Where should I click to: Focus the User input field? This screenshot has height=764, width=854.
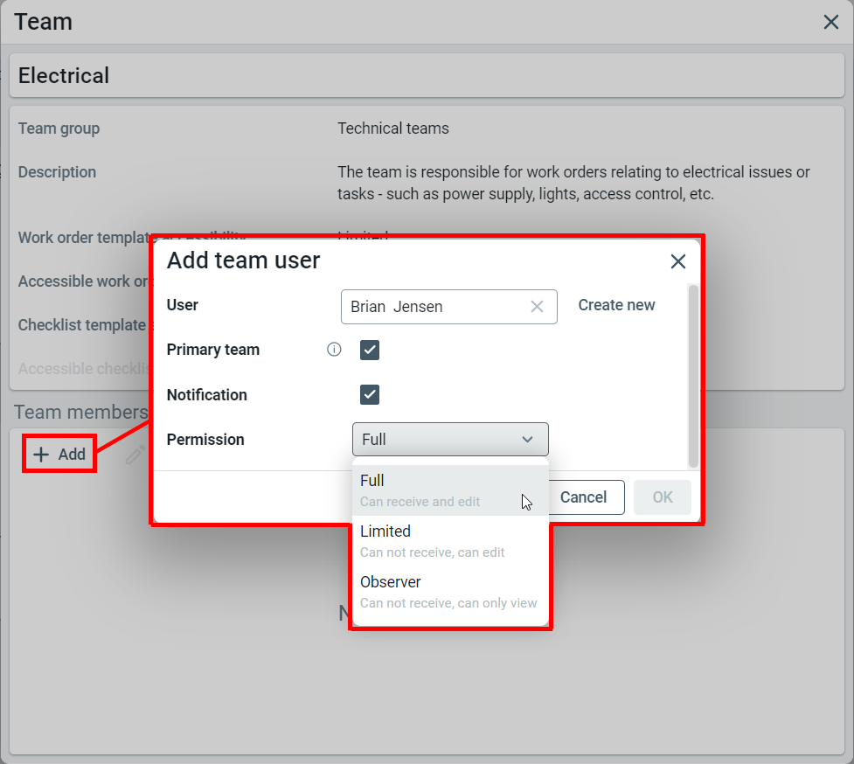[x=433, y=307]
